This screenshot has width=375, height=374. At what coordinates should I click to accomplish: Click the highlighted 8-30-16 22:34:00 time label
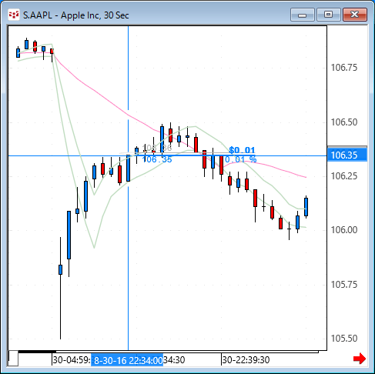click(127, 360)
